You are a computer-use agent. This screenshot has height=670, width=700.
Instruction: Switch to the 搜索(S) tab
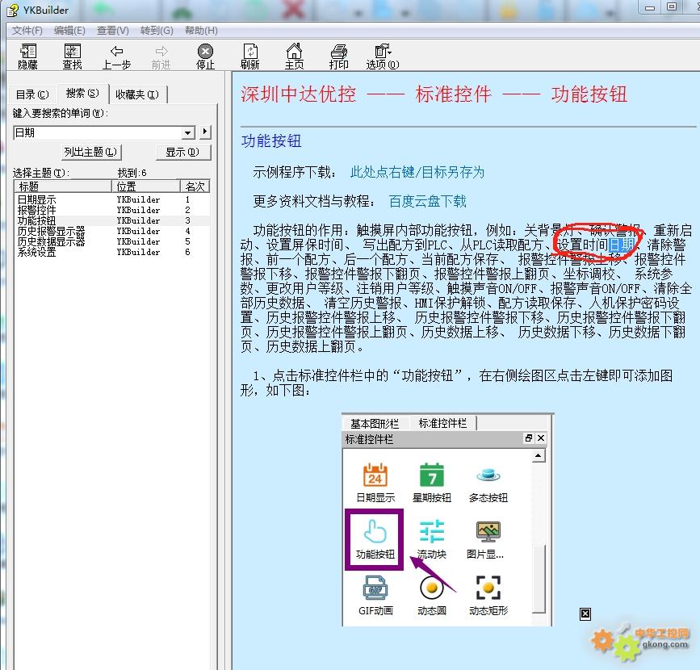tap(82, 94)
